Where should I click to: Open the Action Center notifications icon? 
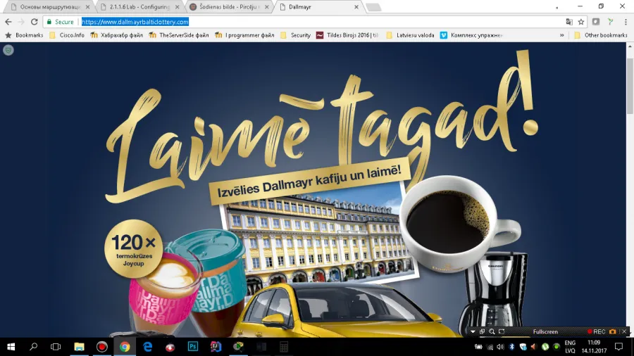tap(619, 347)
